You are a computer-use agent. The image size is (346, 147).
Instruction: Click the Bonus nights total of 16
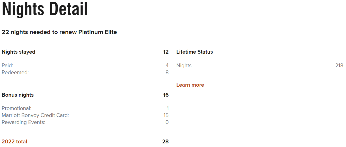166,95
